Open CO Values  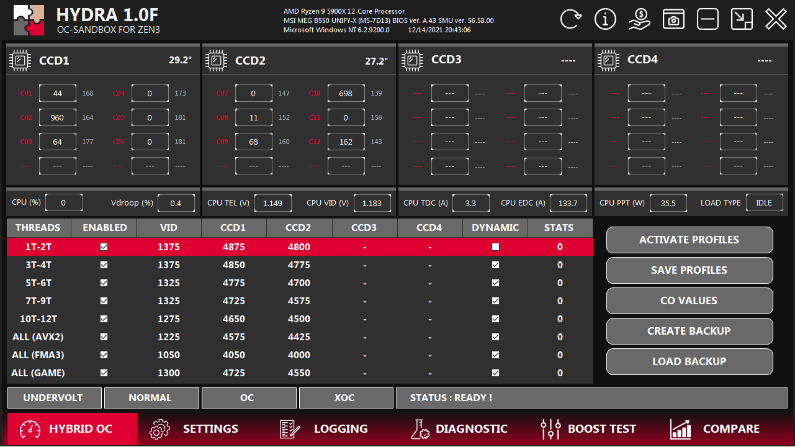pos(689,300)
